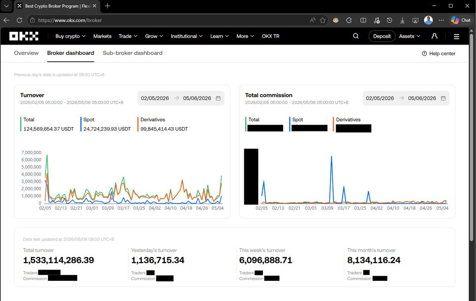Click the Deposit button
Viewport: 476px width, 301px height.
(382, 36)
